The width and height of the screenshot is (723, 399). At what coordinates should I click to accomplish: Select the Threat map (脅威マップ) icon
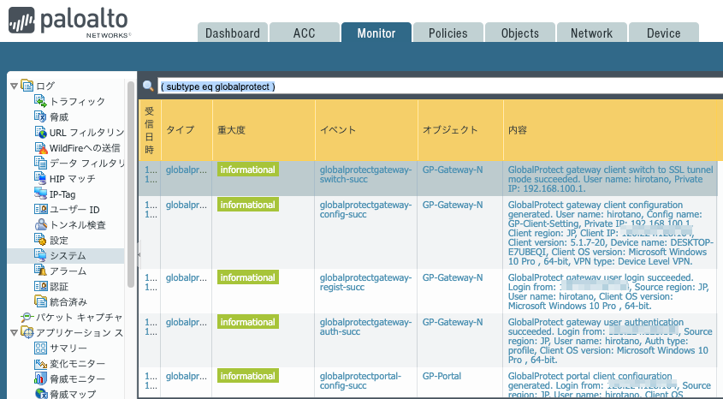[x=40, y=394]
